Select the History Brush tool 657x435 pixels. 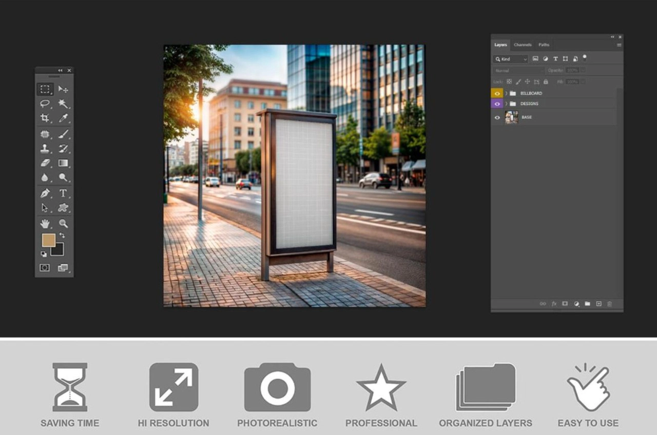(63, 149)
